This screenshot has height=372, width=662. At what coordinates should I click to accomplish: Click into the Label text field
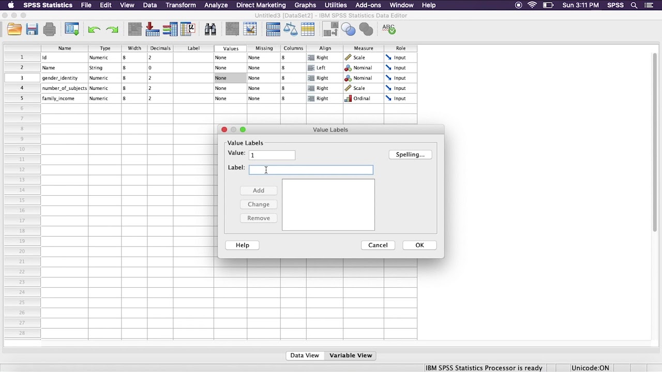[311, 169]
